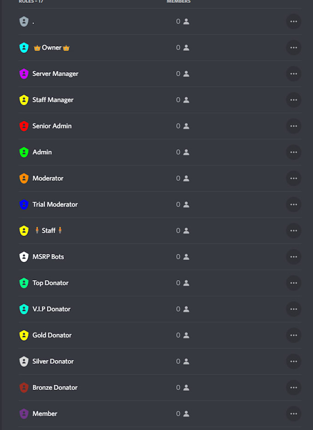Select the orange Moderator shield icon
The height and width of the screenshot is (430, 313).
[23, 178]
